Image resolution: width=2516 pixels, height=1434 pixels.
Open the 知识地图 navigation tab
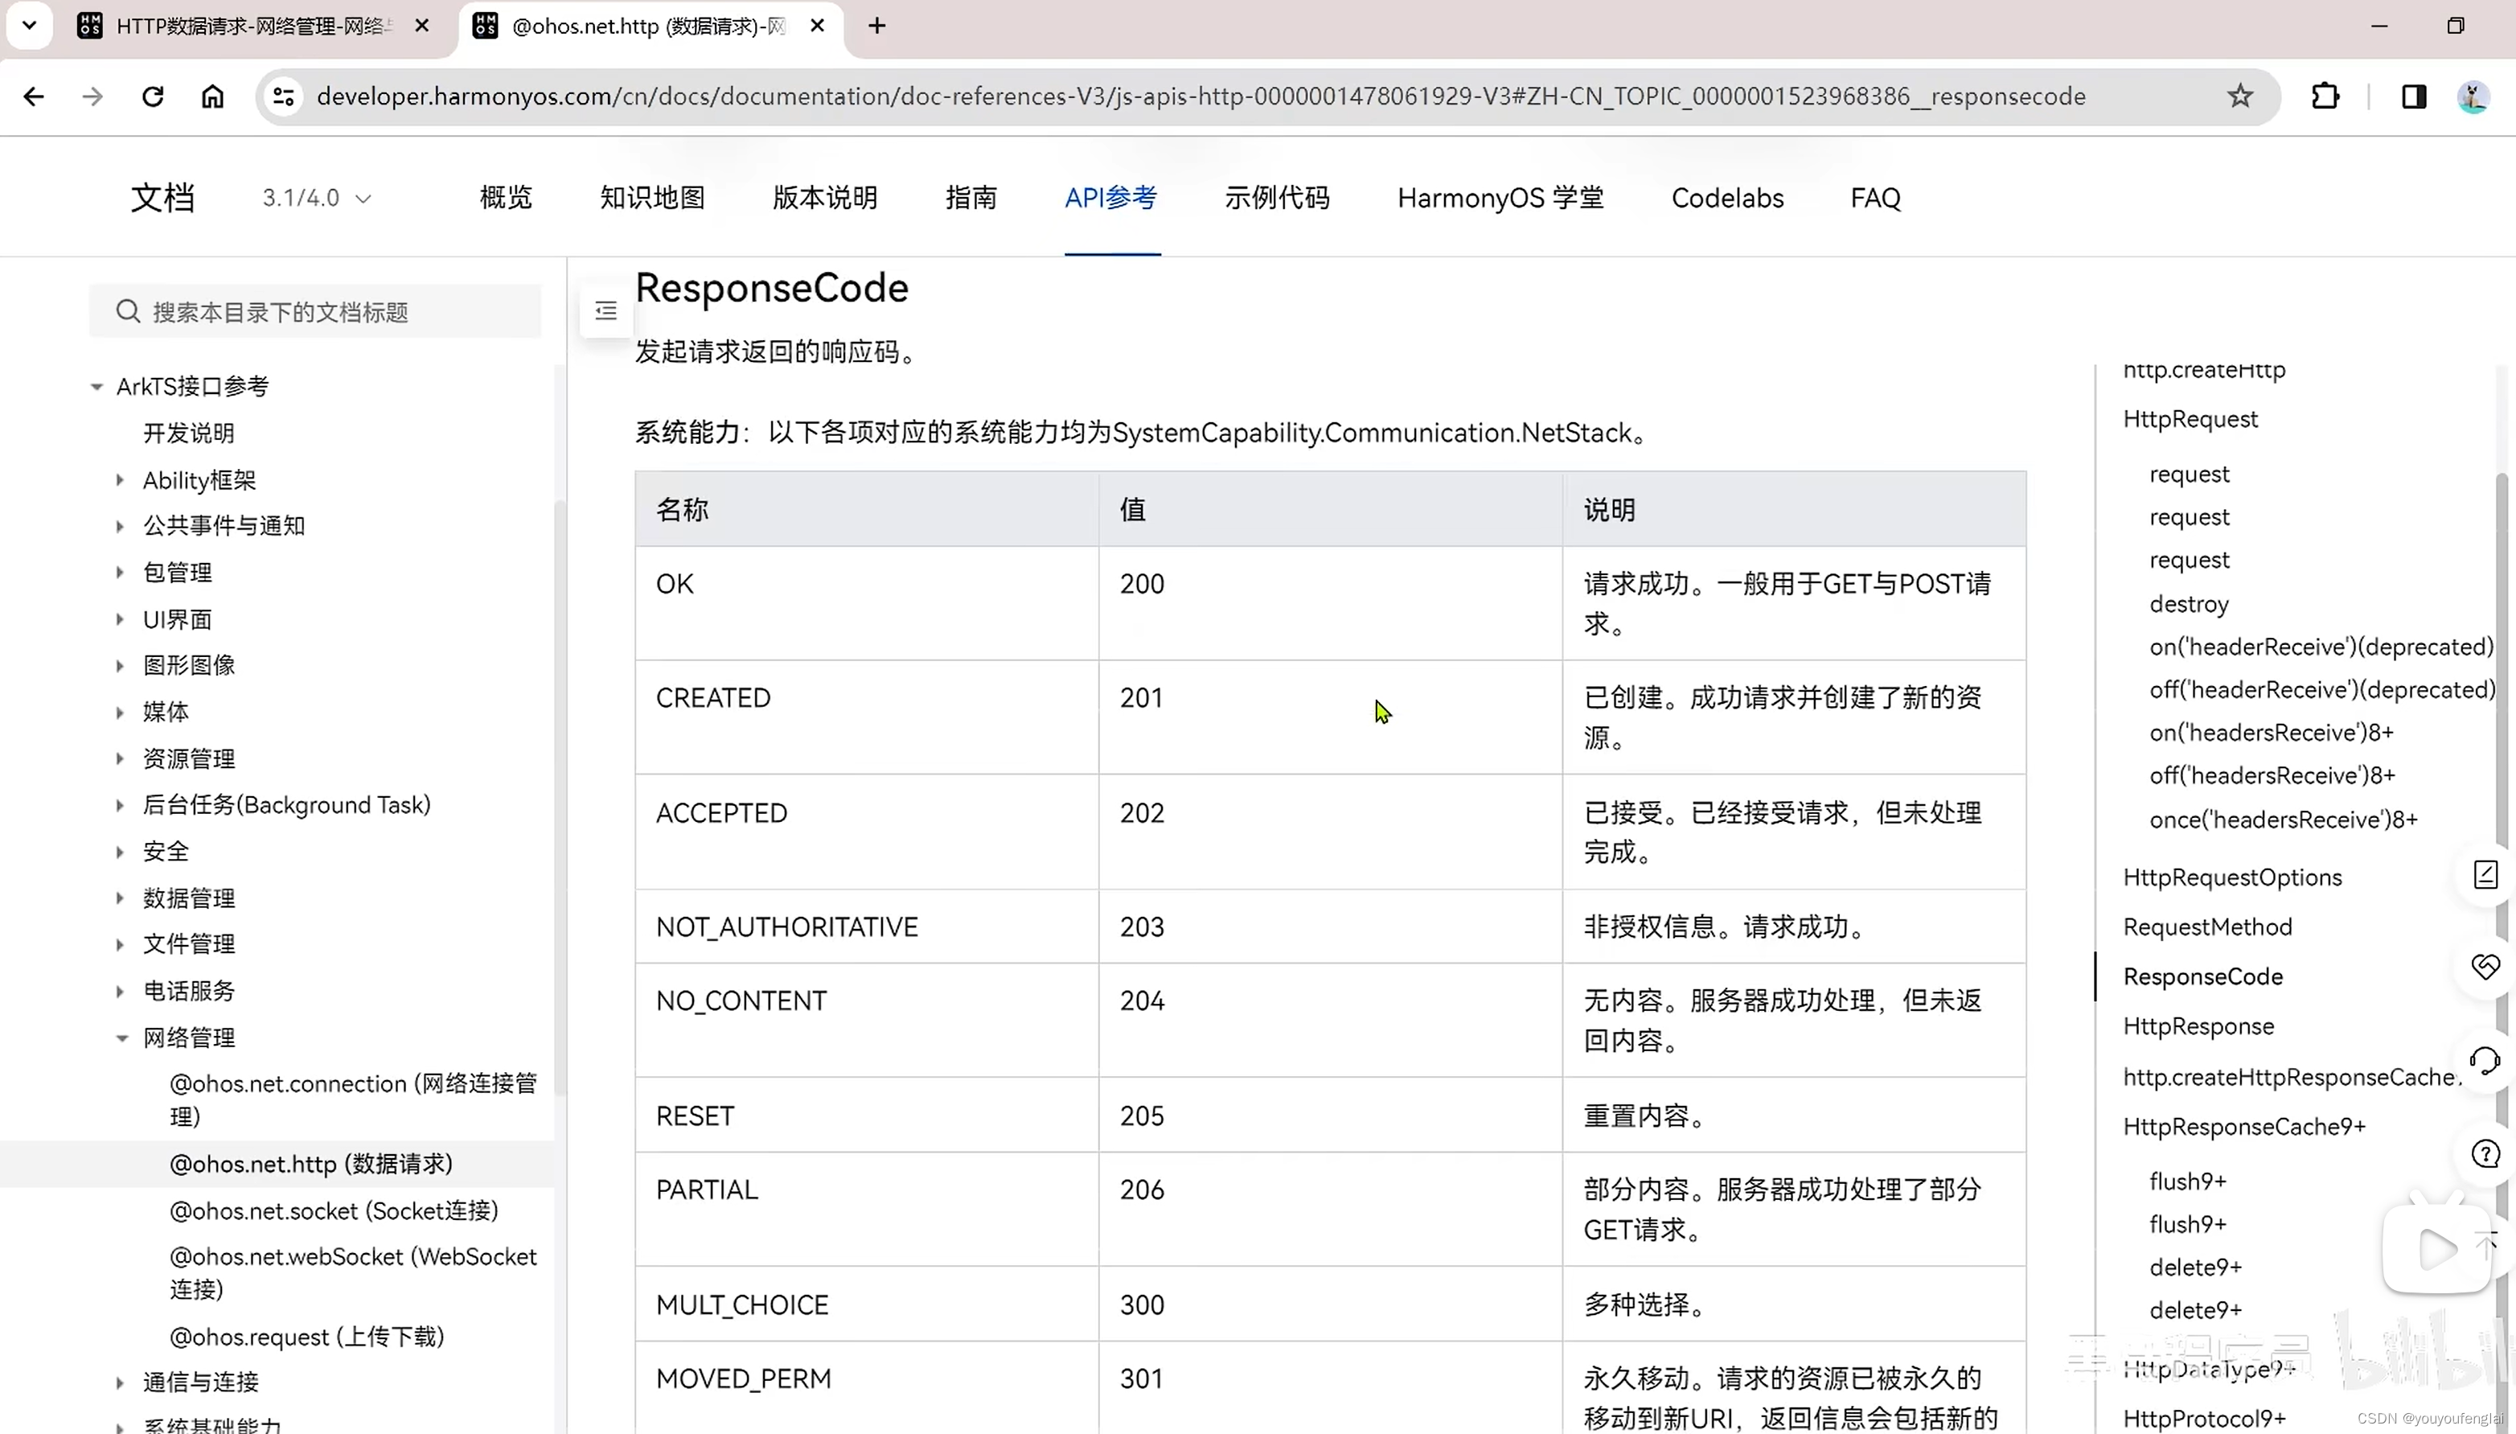click(653, 198)
